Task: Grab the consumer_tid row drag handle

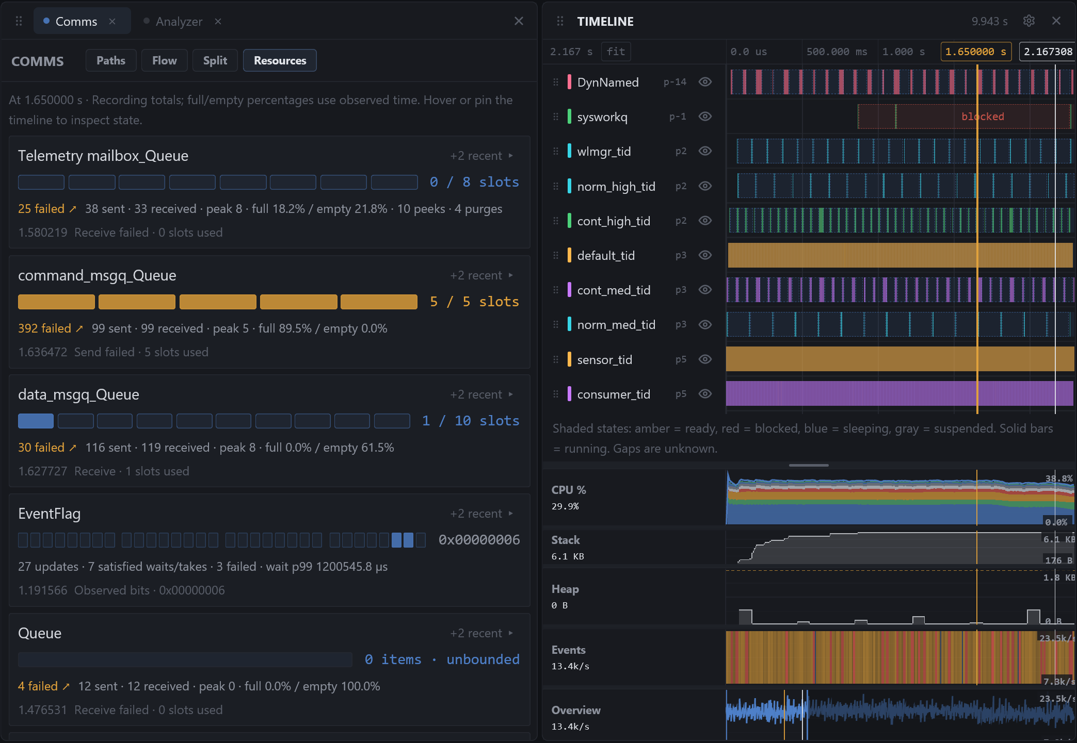Action: (556, 394)
